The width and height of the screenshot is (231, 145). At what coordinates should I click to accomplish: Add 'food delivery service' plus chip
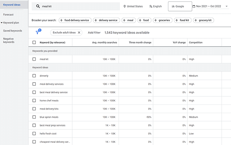(x=75, y=20)
